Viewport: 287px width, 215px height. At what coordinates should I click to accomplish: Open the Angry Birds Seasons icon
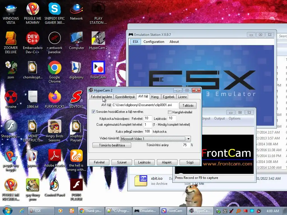(55, 131)
